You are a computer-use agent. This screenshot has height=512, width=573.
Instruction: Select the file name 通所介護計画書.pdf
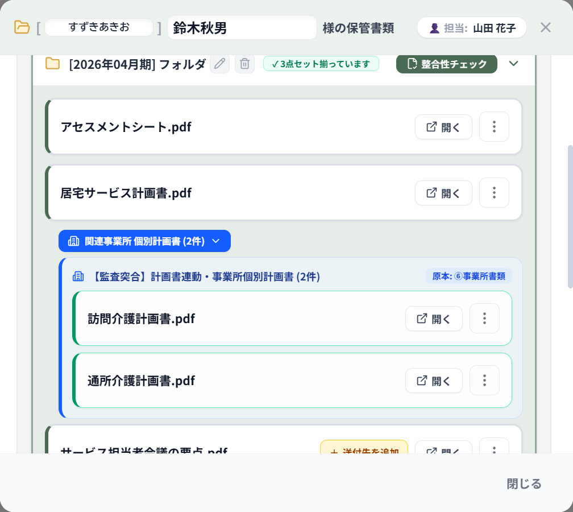[141, 381]
